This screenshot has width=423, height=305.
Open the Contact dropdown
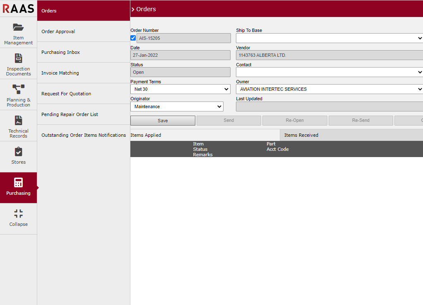point(329,72)
